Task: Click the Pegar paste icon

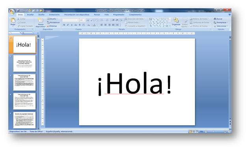Action: pos(13,20)
